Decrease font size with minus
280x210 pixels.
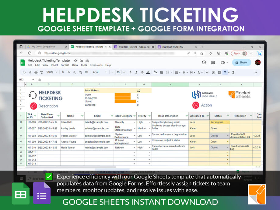112,72
